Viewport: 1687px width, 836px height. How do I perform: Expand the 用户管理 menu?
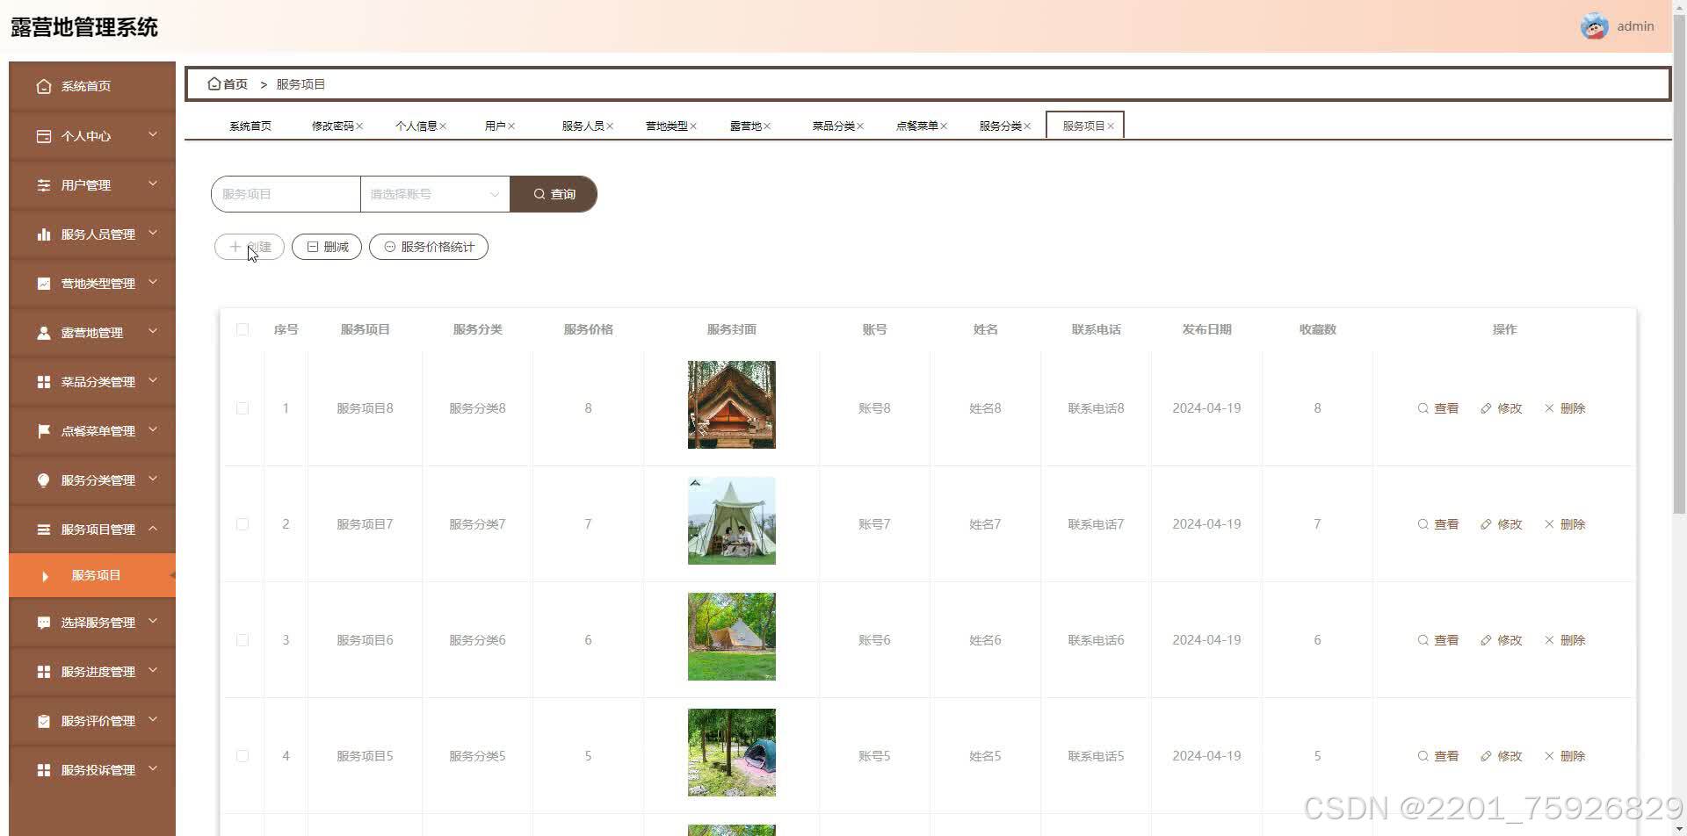point(153,184)
